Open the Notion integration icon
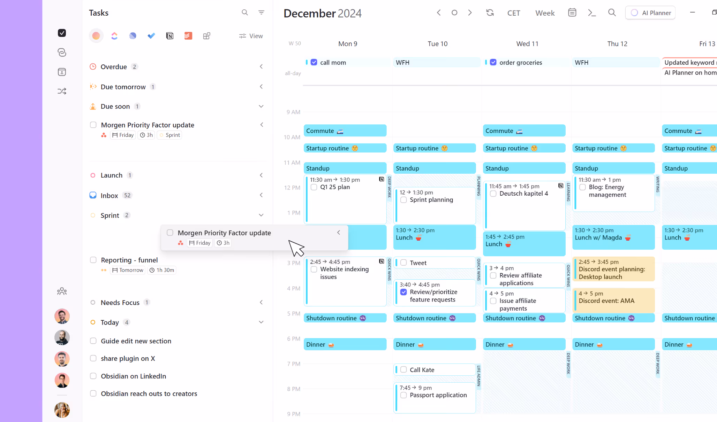Viewport: 717px width, 422px height. [x=170, y=36]
